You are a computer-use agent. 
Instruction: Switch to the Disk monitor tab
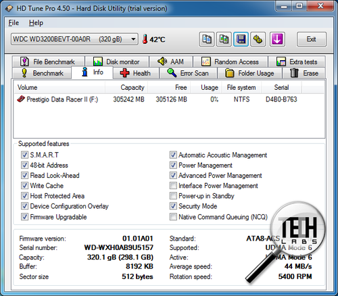point(117,61)
